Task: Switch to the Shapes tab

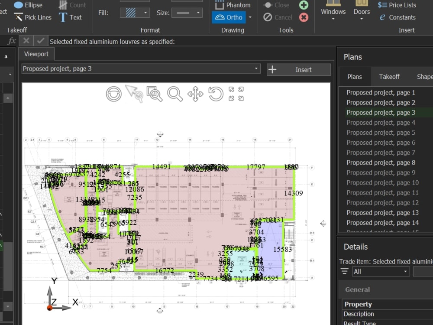Action: point(425,77)
